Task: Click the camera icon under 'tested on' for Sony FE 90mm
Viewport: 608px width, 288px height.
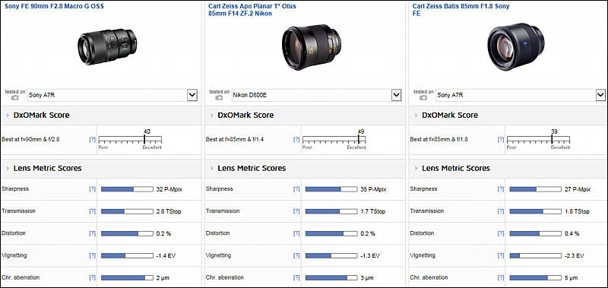Action: (14, 98)
